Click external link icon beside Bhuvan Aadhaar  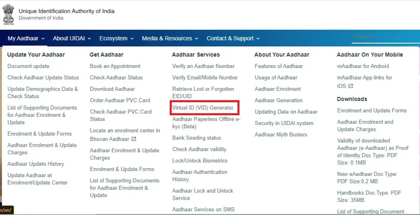point(134,139)
